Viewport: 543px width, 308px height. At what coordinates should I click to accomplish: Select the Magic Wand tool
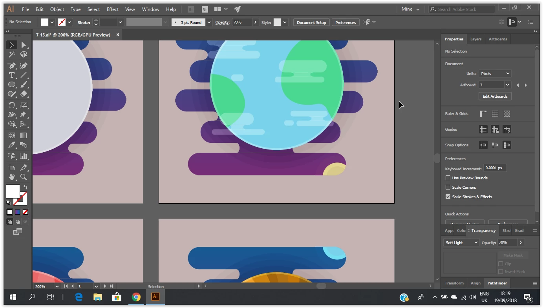pos(12,55)
